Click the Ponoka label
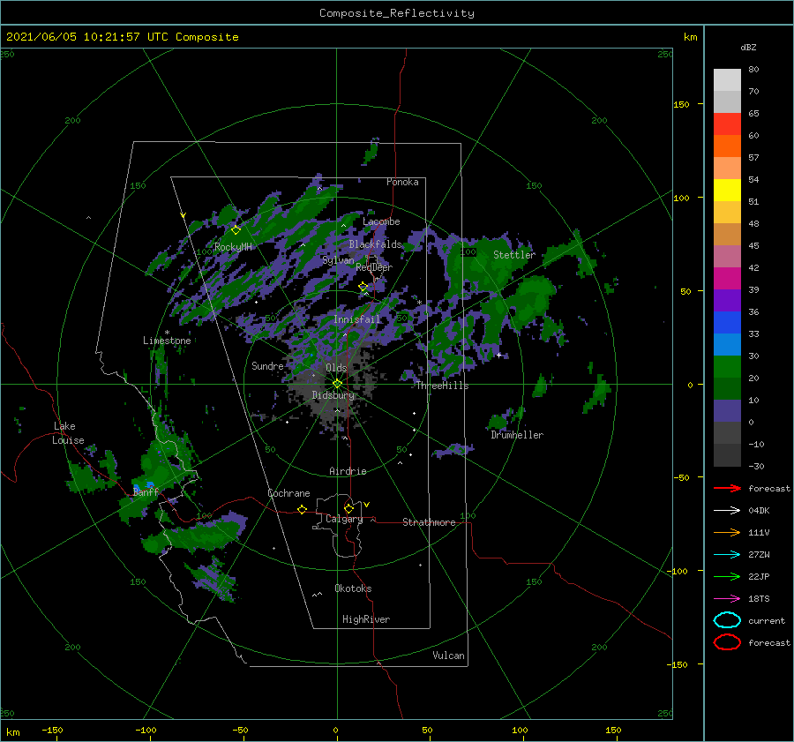 402,182
